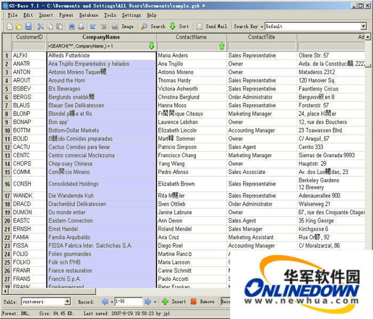Click the Image toolbar button

tap(123, 27)
